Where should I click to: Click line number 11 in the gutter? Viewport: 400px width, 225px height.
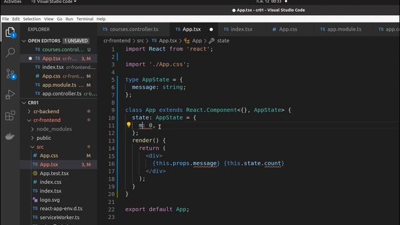pos(111,126)
